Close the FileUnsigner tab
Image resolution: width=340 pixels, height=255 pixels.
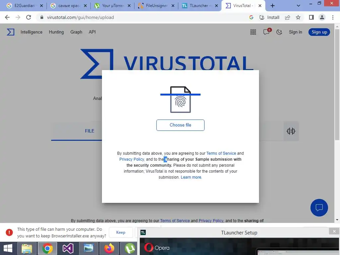(x=173, y=6)
